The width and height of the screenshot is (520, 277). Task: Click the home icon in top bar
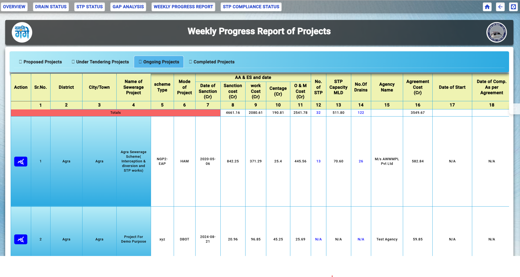(x=487, y=7)
